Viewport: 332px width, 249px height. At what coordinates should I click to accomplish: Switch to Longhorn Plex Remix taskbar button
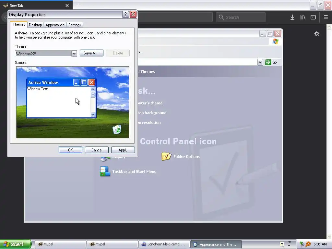click(164, 244)
